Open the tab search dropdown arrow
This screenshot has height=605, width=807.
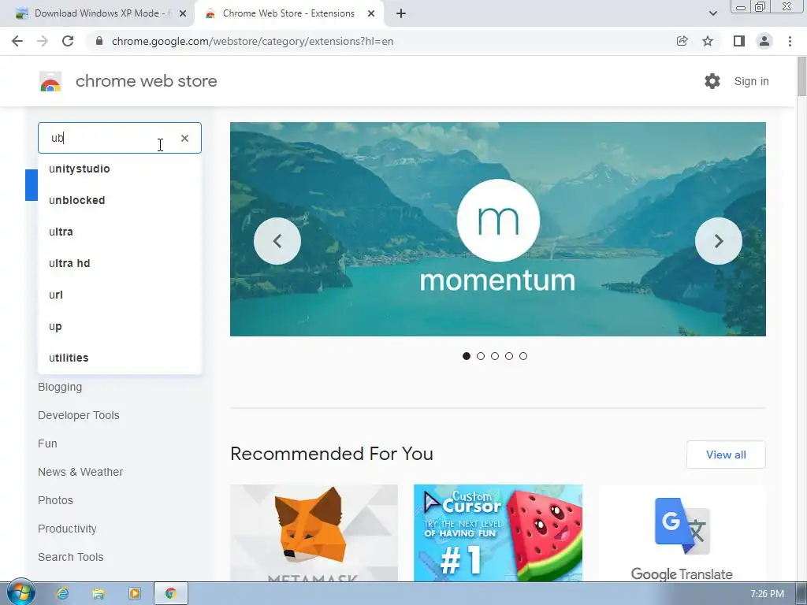(712, 13)
